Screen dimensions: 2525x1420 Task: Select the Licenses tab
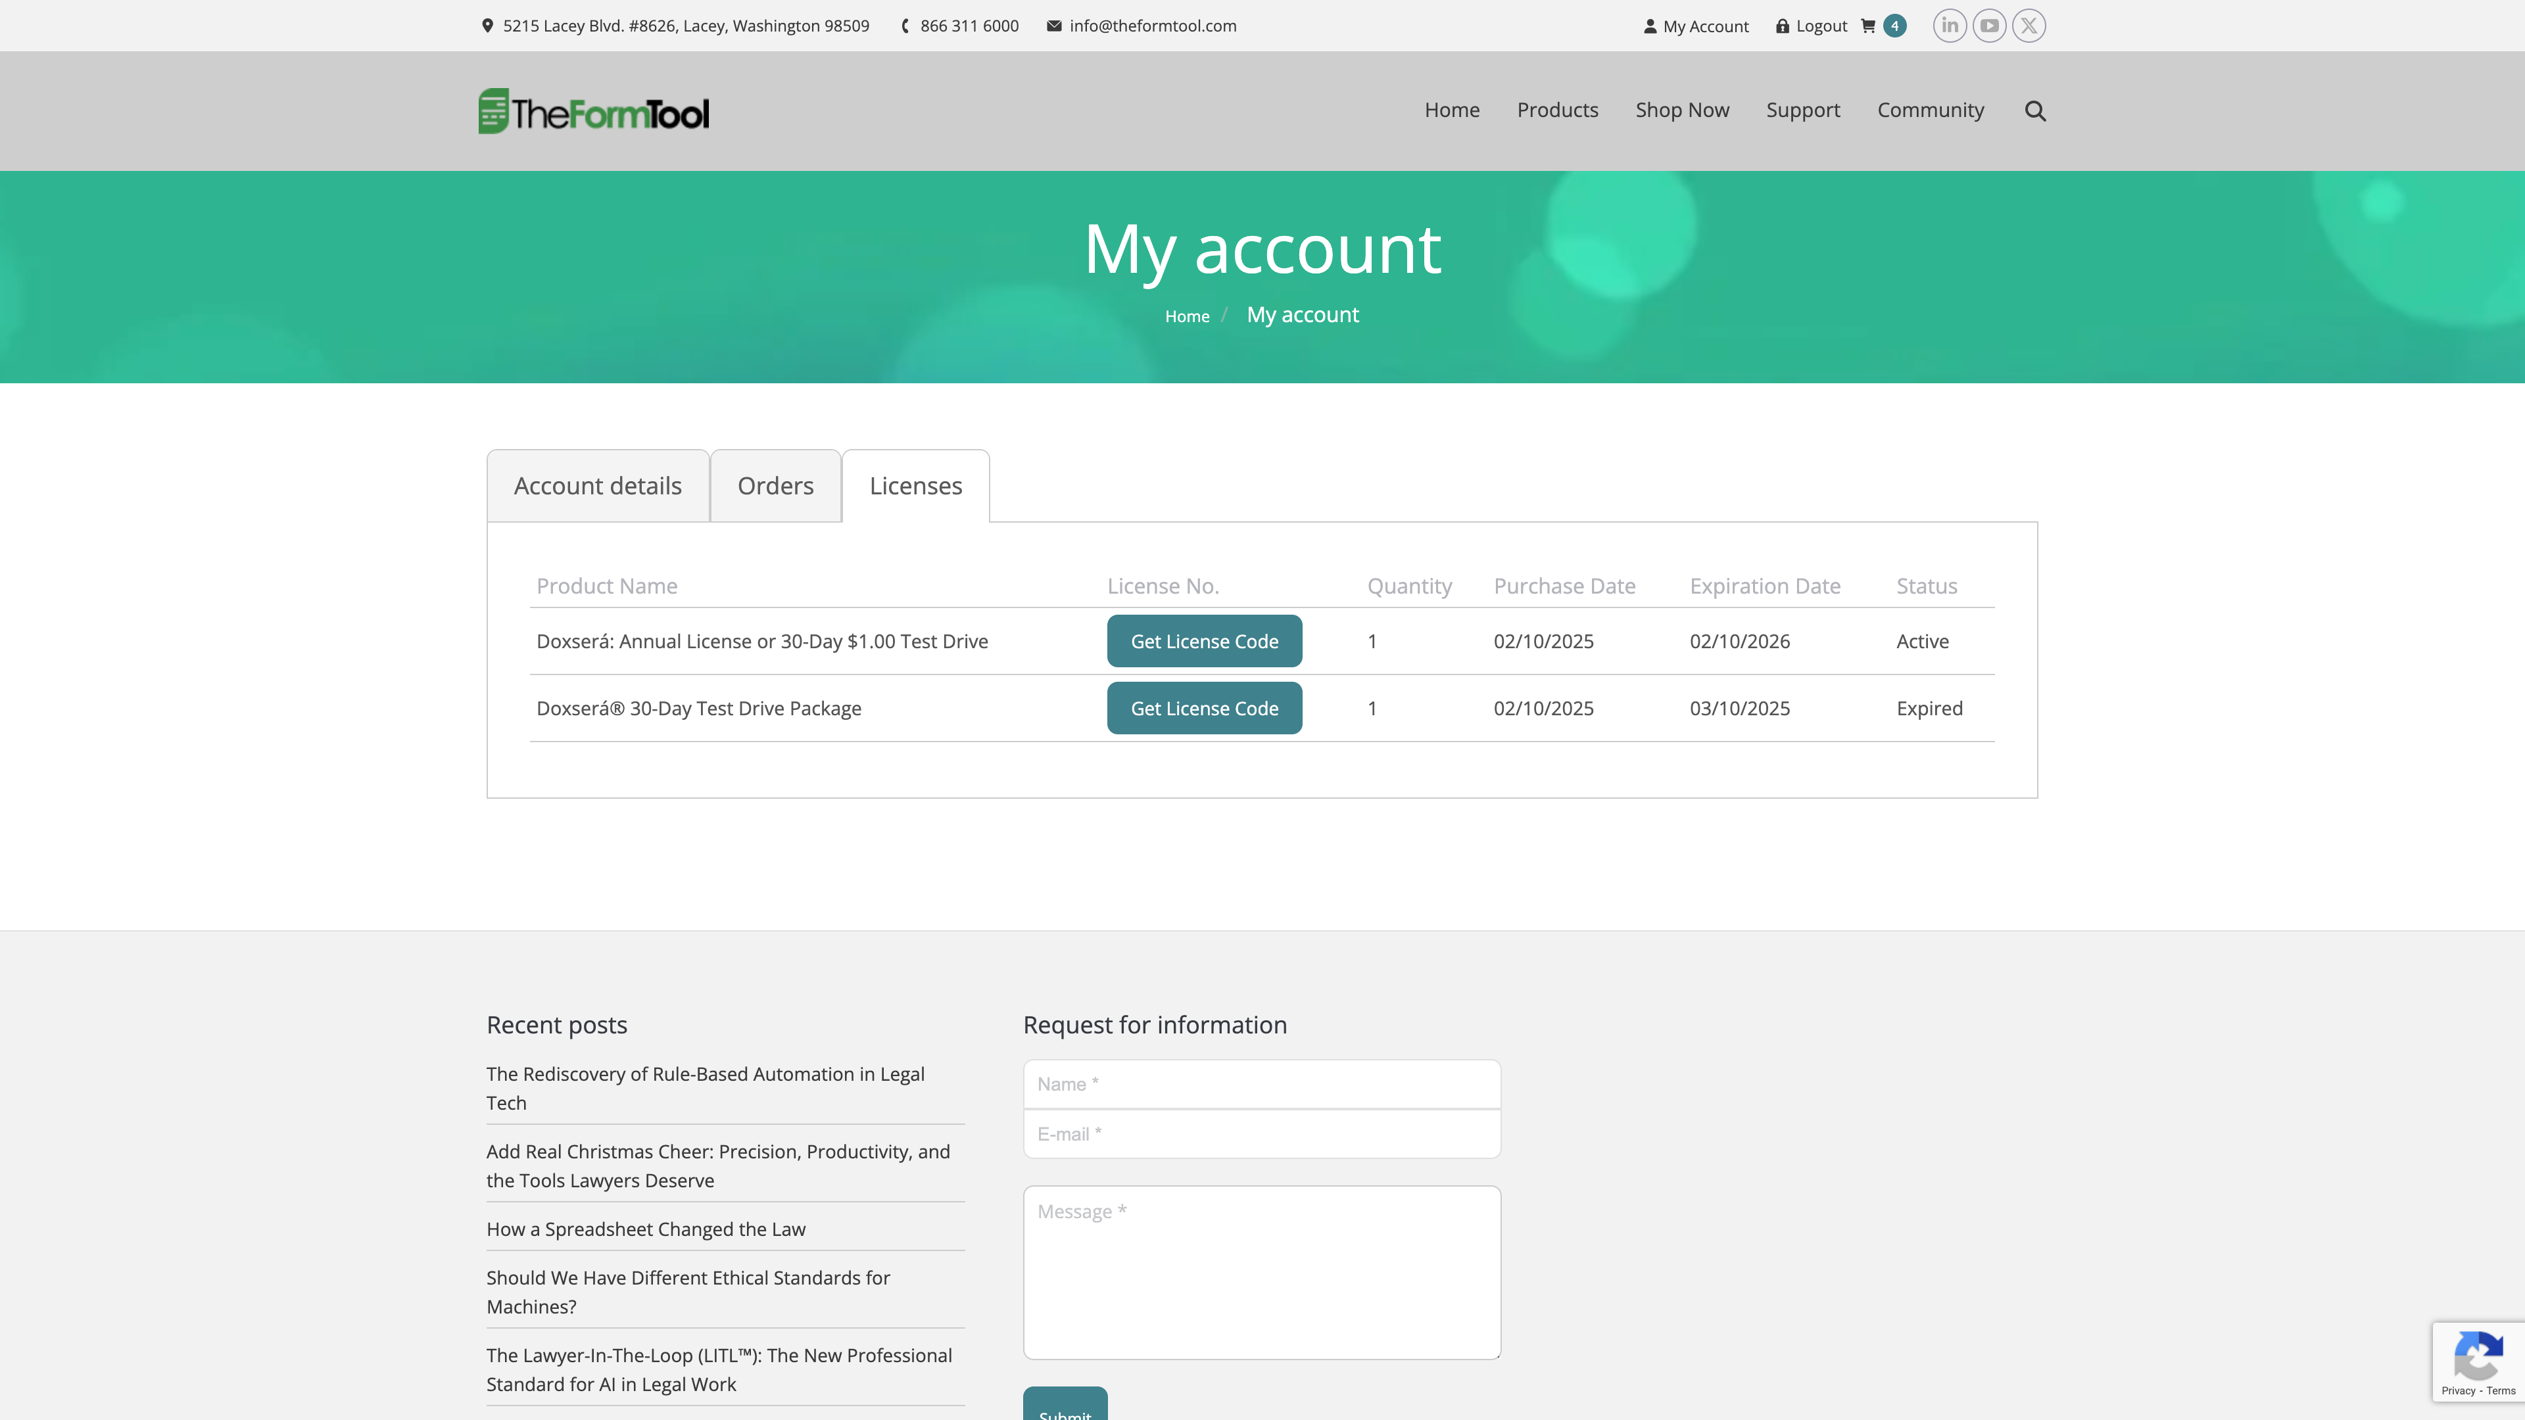pos(915,486)
